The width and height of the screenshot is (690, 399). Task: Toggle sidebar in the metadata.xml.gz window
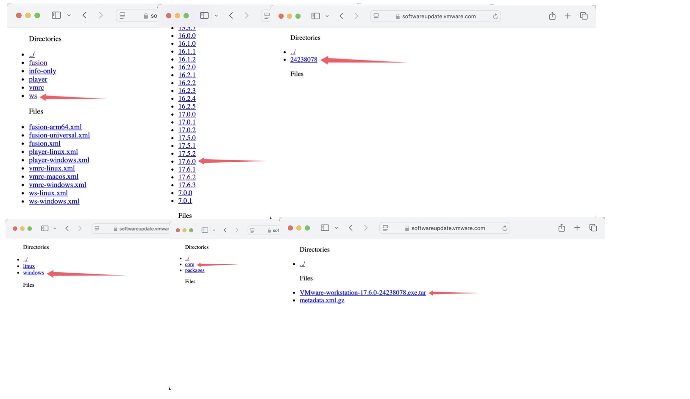tap(325, 228)
